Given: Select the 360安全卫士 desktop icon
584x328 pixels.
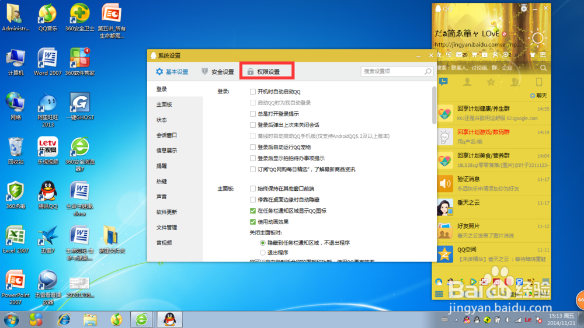Looking at the screenshot, I should click(x=79, y=18).
